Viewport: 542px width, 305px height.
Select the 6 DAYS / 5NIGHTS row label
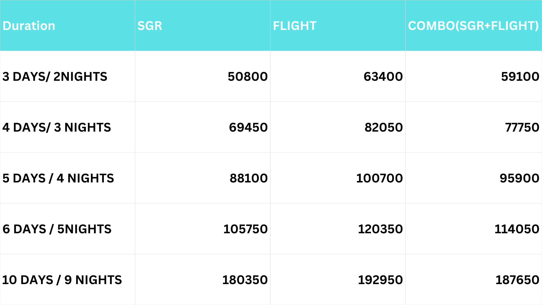coord(57,229)
